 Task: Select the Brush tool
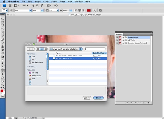[x=3, y=43]
